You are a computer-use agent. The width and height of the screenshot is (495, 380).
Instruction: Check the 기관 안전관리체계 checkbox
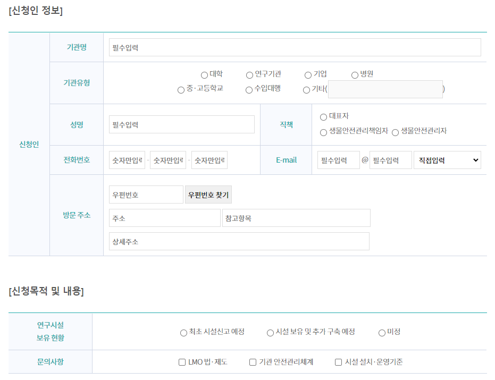[x=253, y=362]
